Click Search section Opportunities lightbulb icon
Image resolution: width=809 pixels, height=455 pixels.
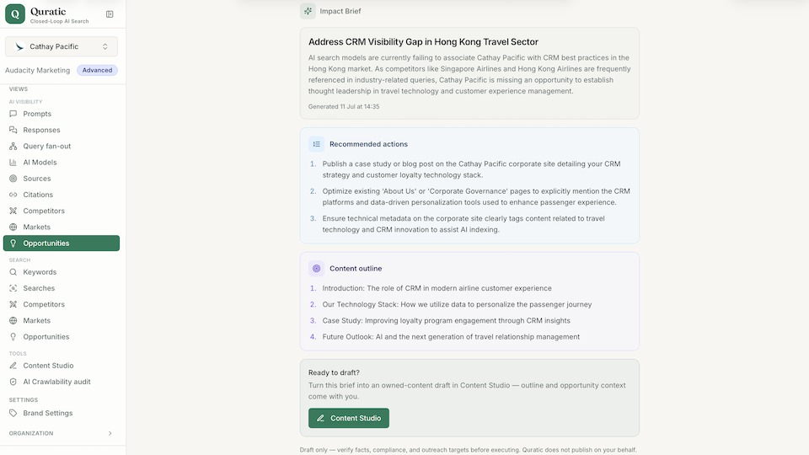click(13, 337)
